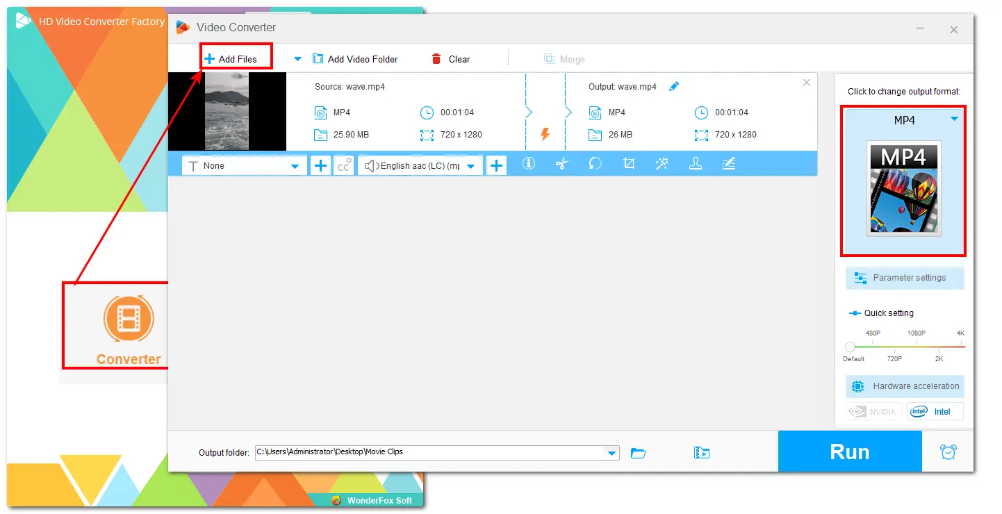Click the output folder path field
This screenshot has height=514, width=1002.
(437, 452)
